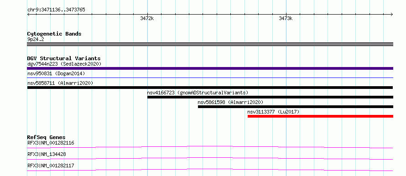Viewport: 406px width, 176px height.
Task: Select the magenta gene line under RFX3|NM_001282116
Action: [x=210, y=147]
